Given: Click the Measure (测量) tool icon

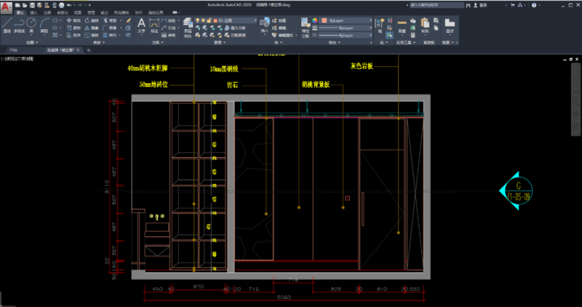Looking at the screenshot, I should tap(402, 26).
